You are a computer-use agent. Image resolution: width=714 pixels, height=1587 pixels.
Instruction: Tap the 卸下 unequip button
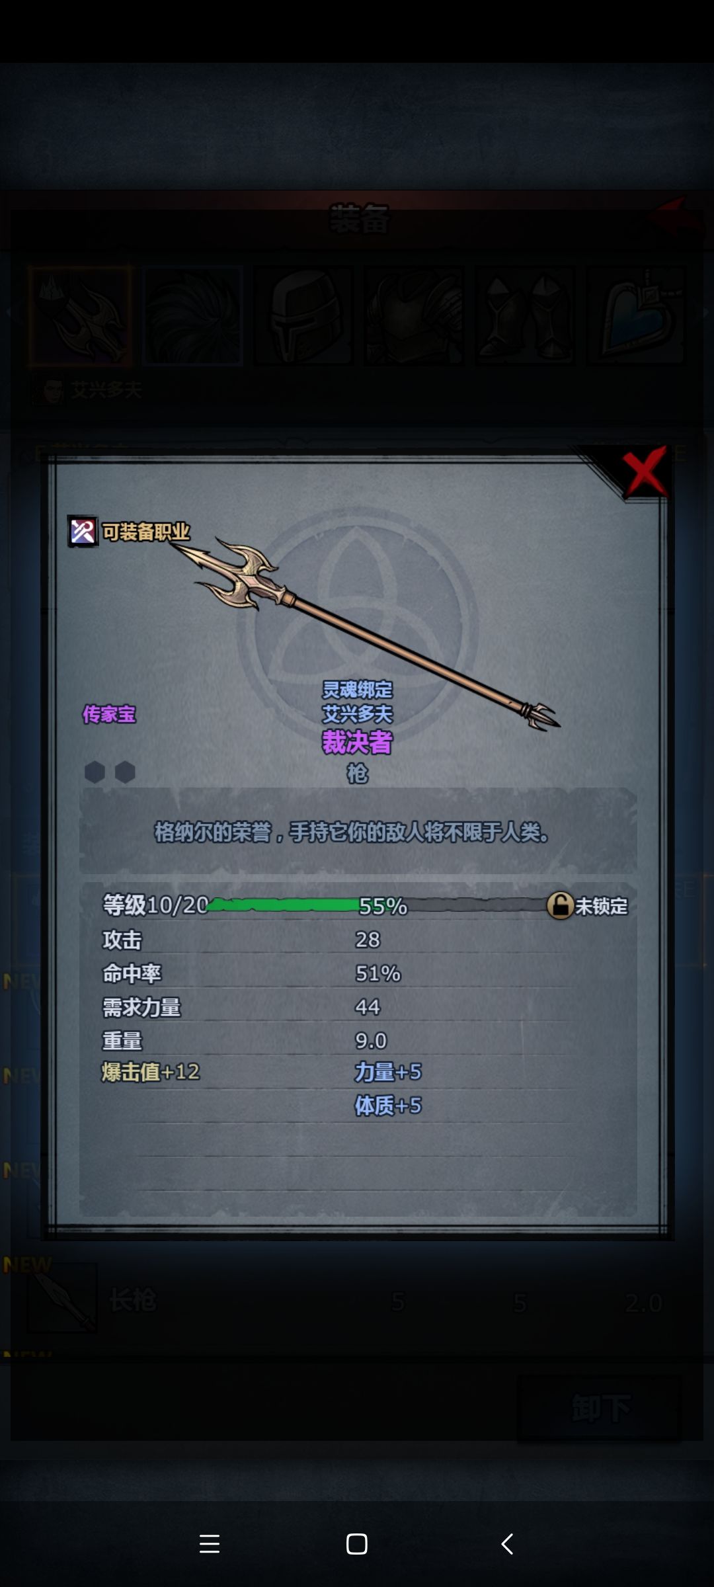point(600,1408)
